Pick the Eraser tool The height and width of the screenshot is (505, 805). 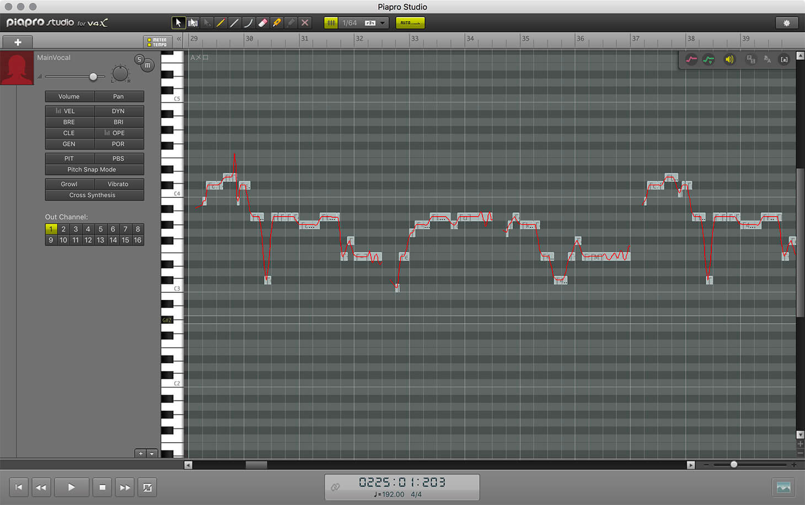[262, 23]
